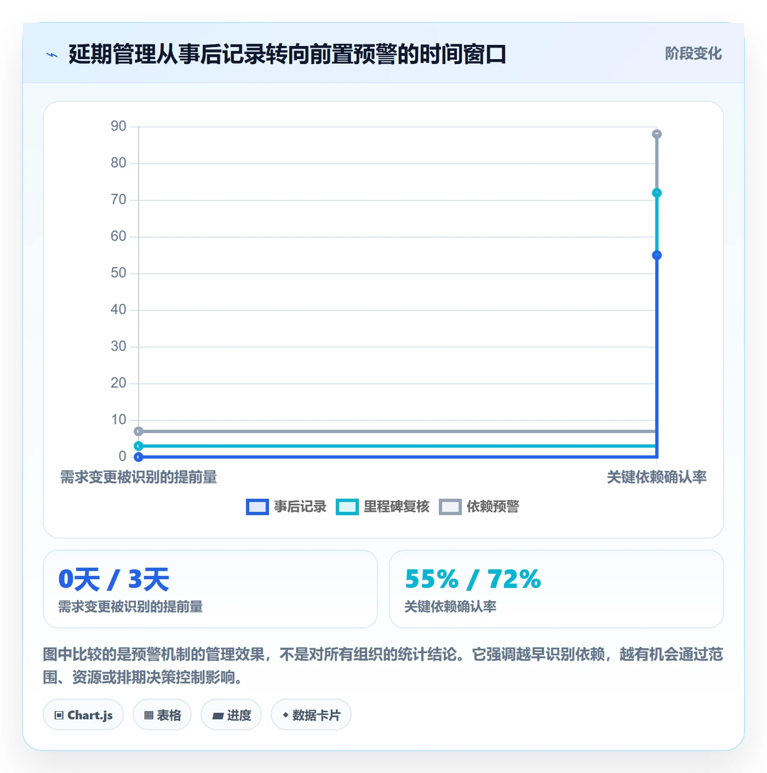This screenshot has width=767, height=773.
Task: Click the y-axis tick label 50
Action: tap(118, 273)
